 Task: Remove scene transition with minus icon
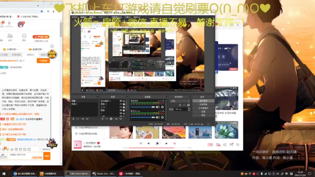[x=184, y=105]
